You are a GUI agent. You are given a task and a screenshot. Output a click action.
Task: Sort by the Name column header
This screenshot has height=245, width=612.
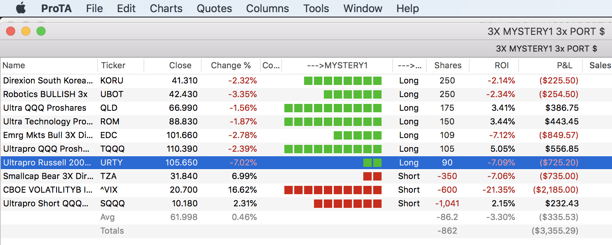[x=49, y=65]
